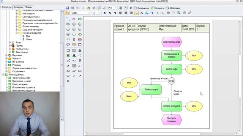The image size is (243, 136).
Task: Select the connector line tool in the palette
Action: [x=68, y=19]
